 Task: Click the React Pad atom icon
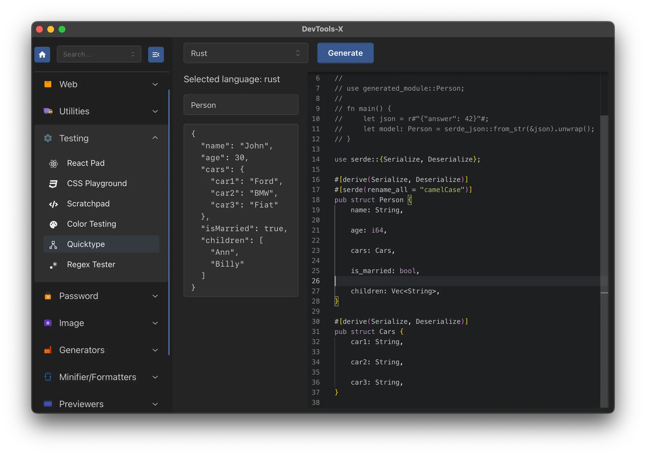click(53, 164)
